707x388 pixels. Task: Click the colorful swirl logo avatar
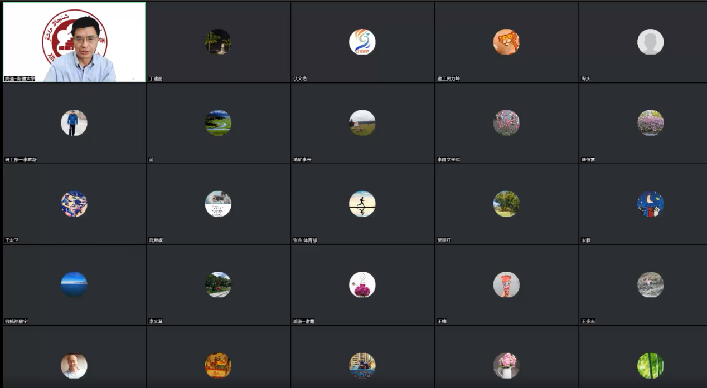(362, 42)
